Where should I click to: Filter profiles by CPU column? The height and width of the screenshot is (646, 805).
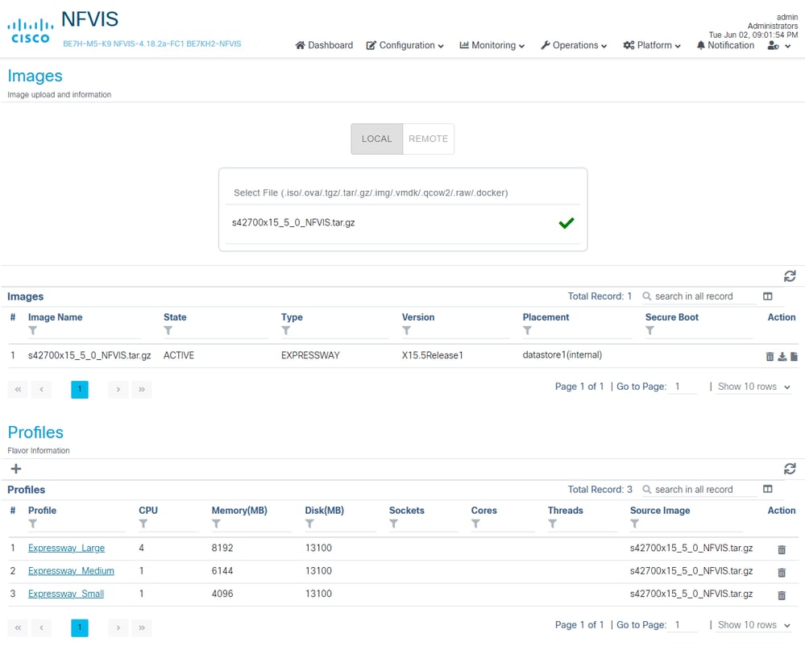143,524
